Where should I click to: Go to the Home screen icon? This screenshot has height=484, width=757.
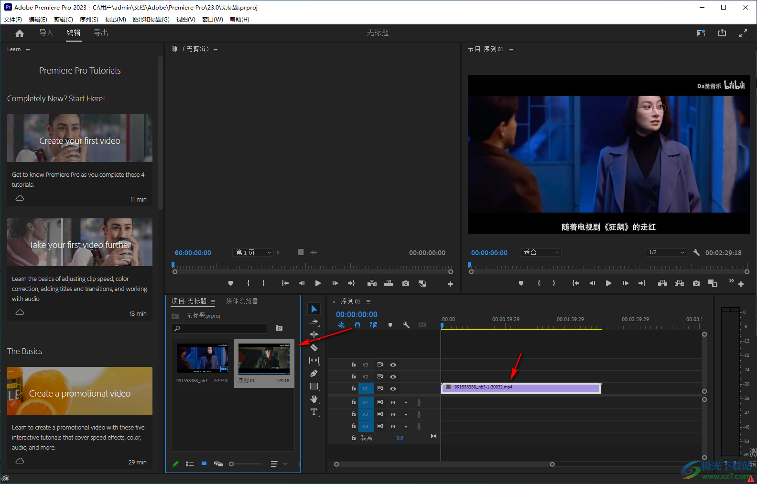tap(20, 33)
